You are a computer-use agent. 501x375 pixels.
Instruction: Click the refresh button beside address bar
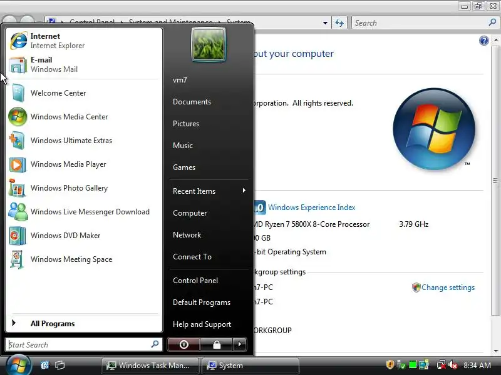339,23
